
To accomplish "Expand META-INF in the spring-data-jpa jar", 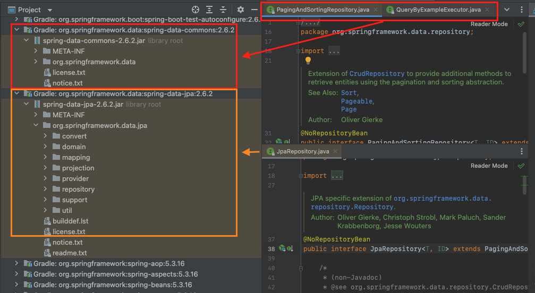I will (36, 115).
